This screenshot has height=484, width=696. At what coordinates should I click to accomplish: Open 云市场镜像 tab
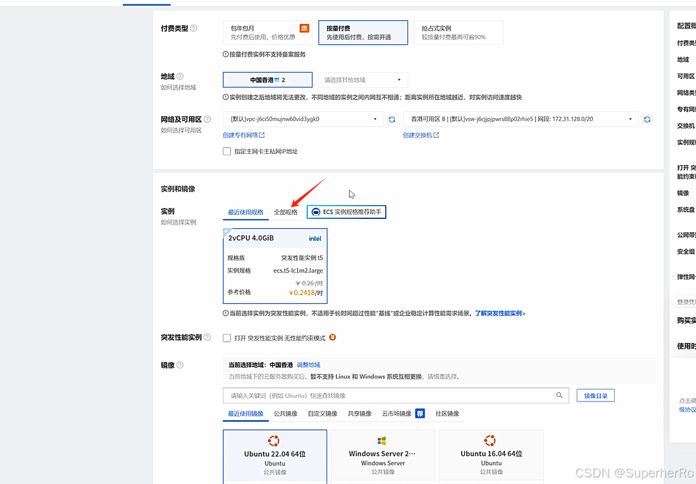click(x=397, y=413)
